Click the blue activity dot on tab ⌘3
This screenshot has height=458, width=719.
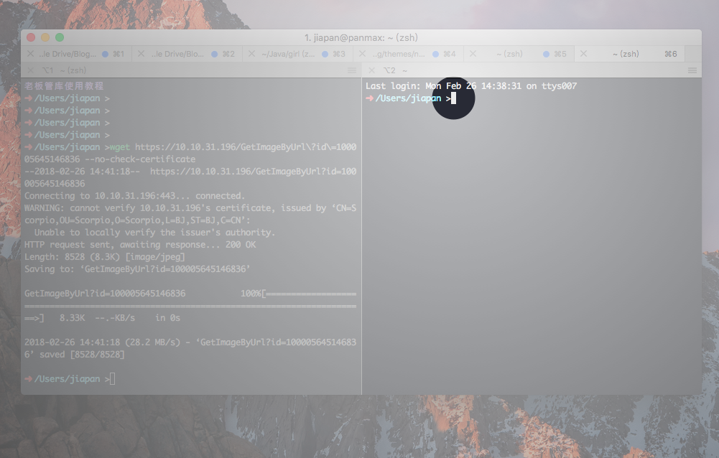coord(325,54)
